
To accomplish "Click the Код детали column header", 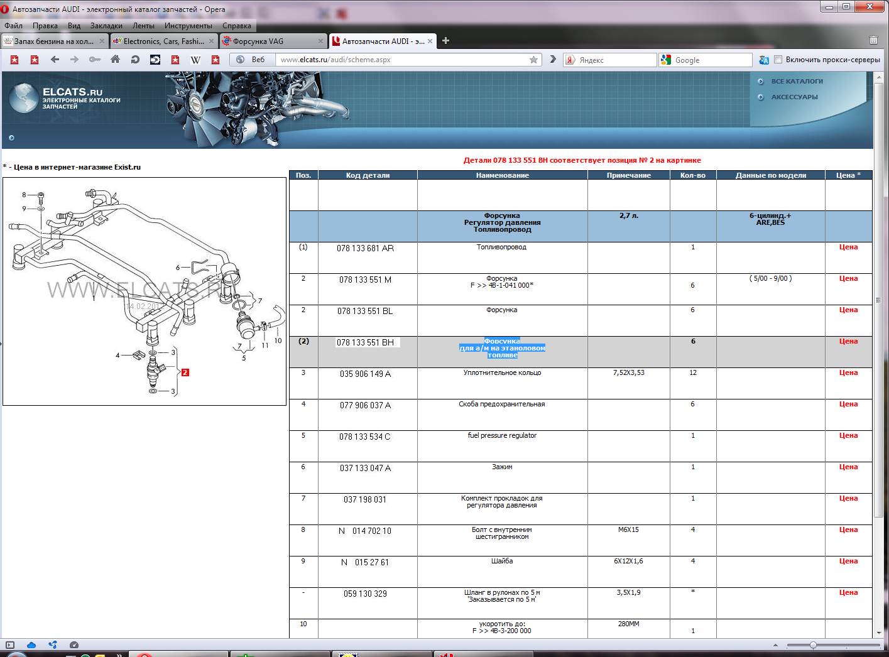I will [x=368, y=175].
